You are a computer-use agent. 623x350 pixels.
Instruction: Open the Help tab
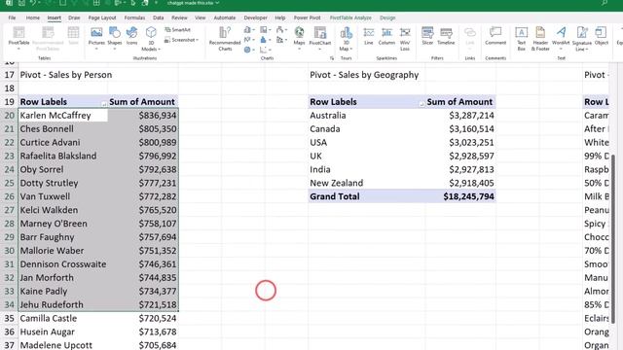pos(280,17)
